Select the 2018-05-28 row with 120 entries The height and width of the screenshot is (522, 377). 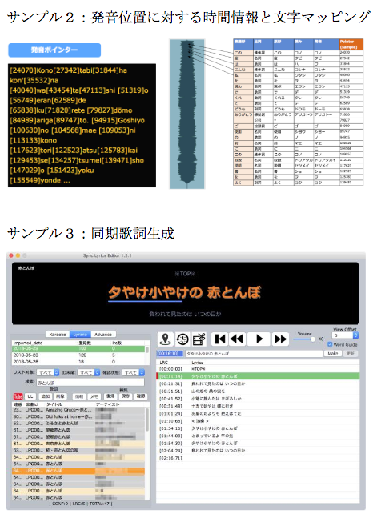(78, 355)
